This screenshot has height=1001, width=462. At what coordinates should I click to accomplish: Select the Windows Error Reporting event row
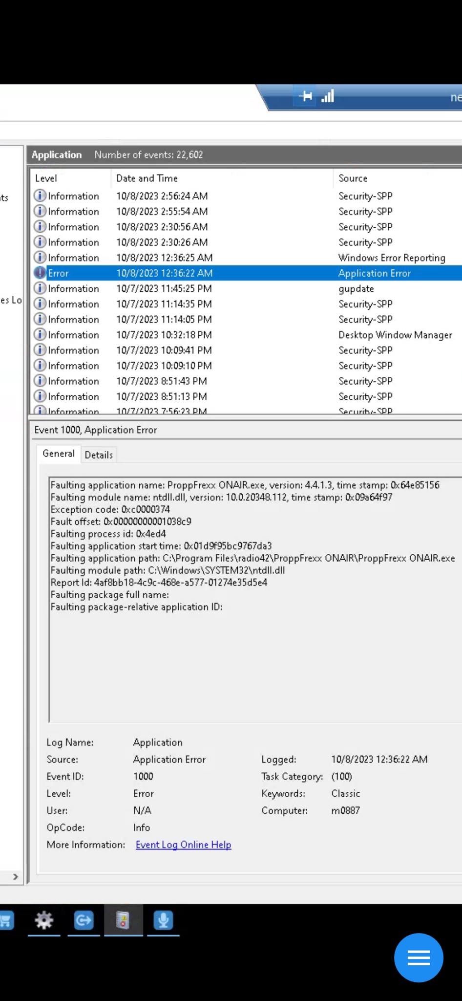tap(244, 258)
